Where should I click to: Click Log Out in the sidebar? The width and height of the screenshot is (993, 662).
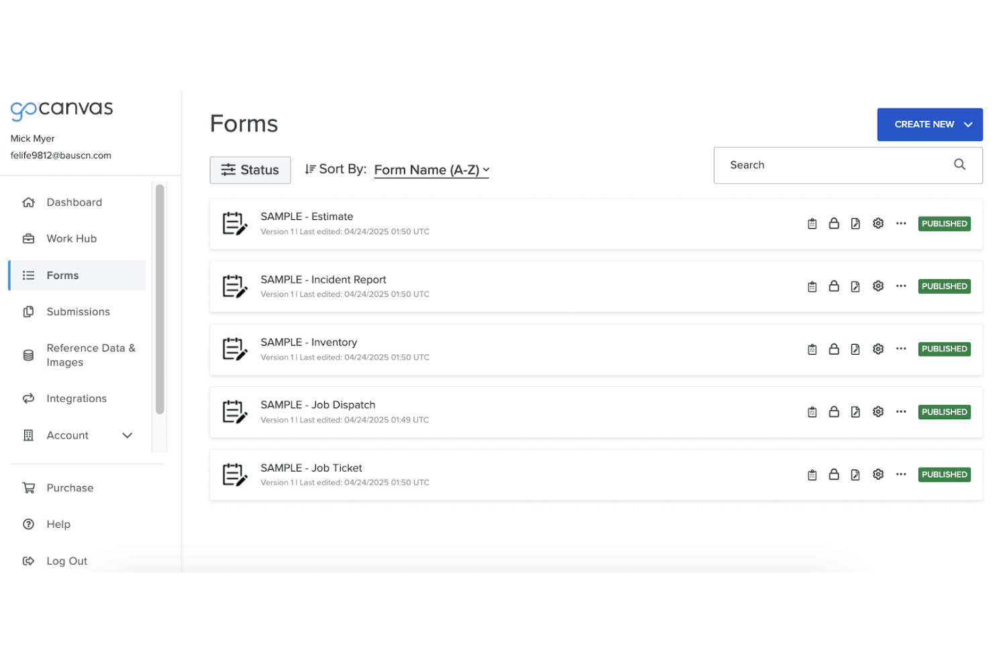pyautogui.click(x=66, y=561)
